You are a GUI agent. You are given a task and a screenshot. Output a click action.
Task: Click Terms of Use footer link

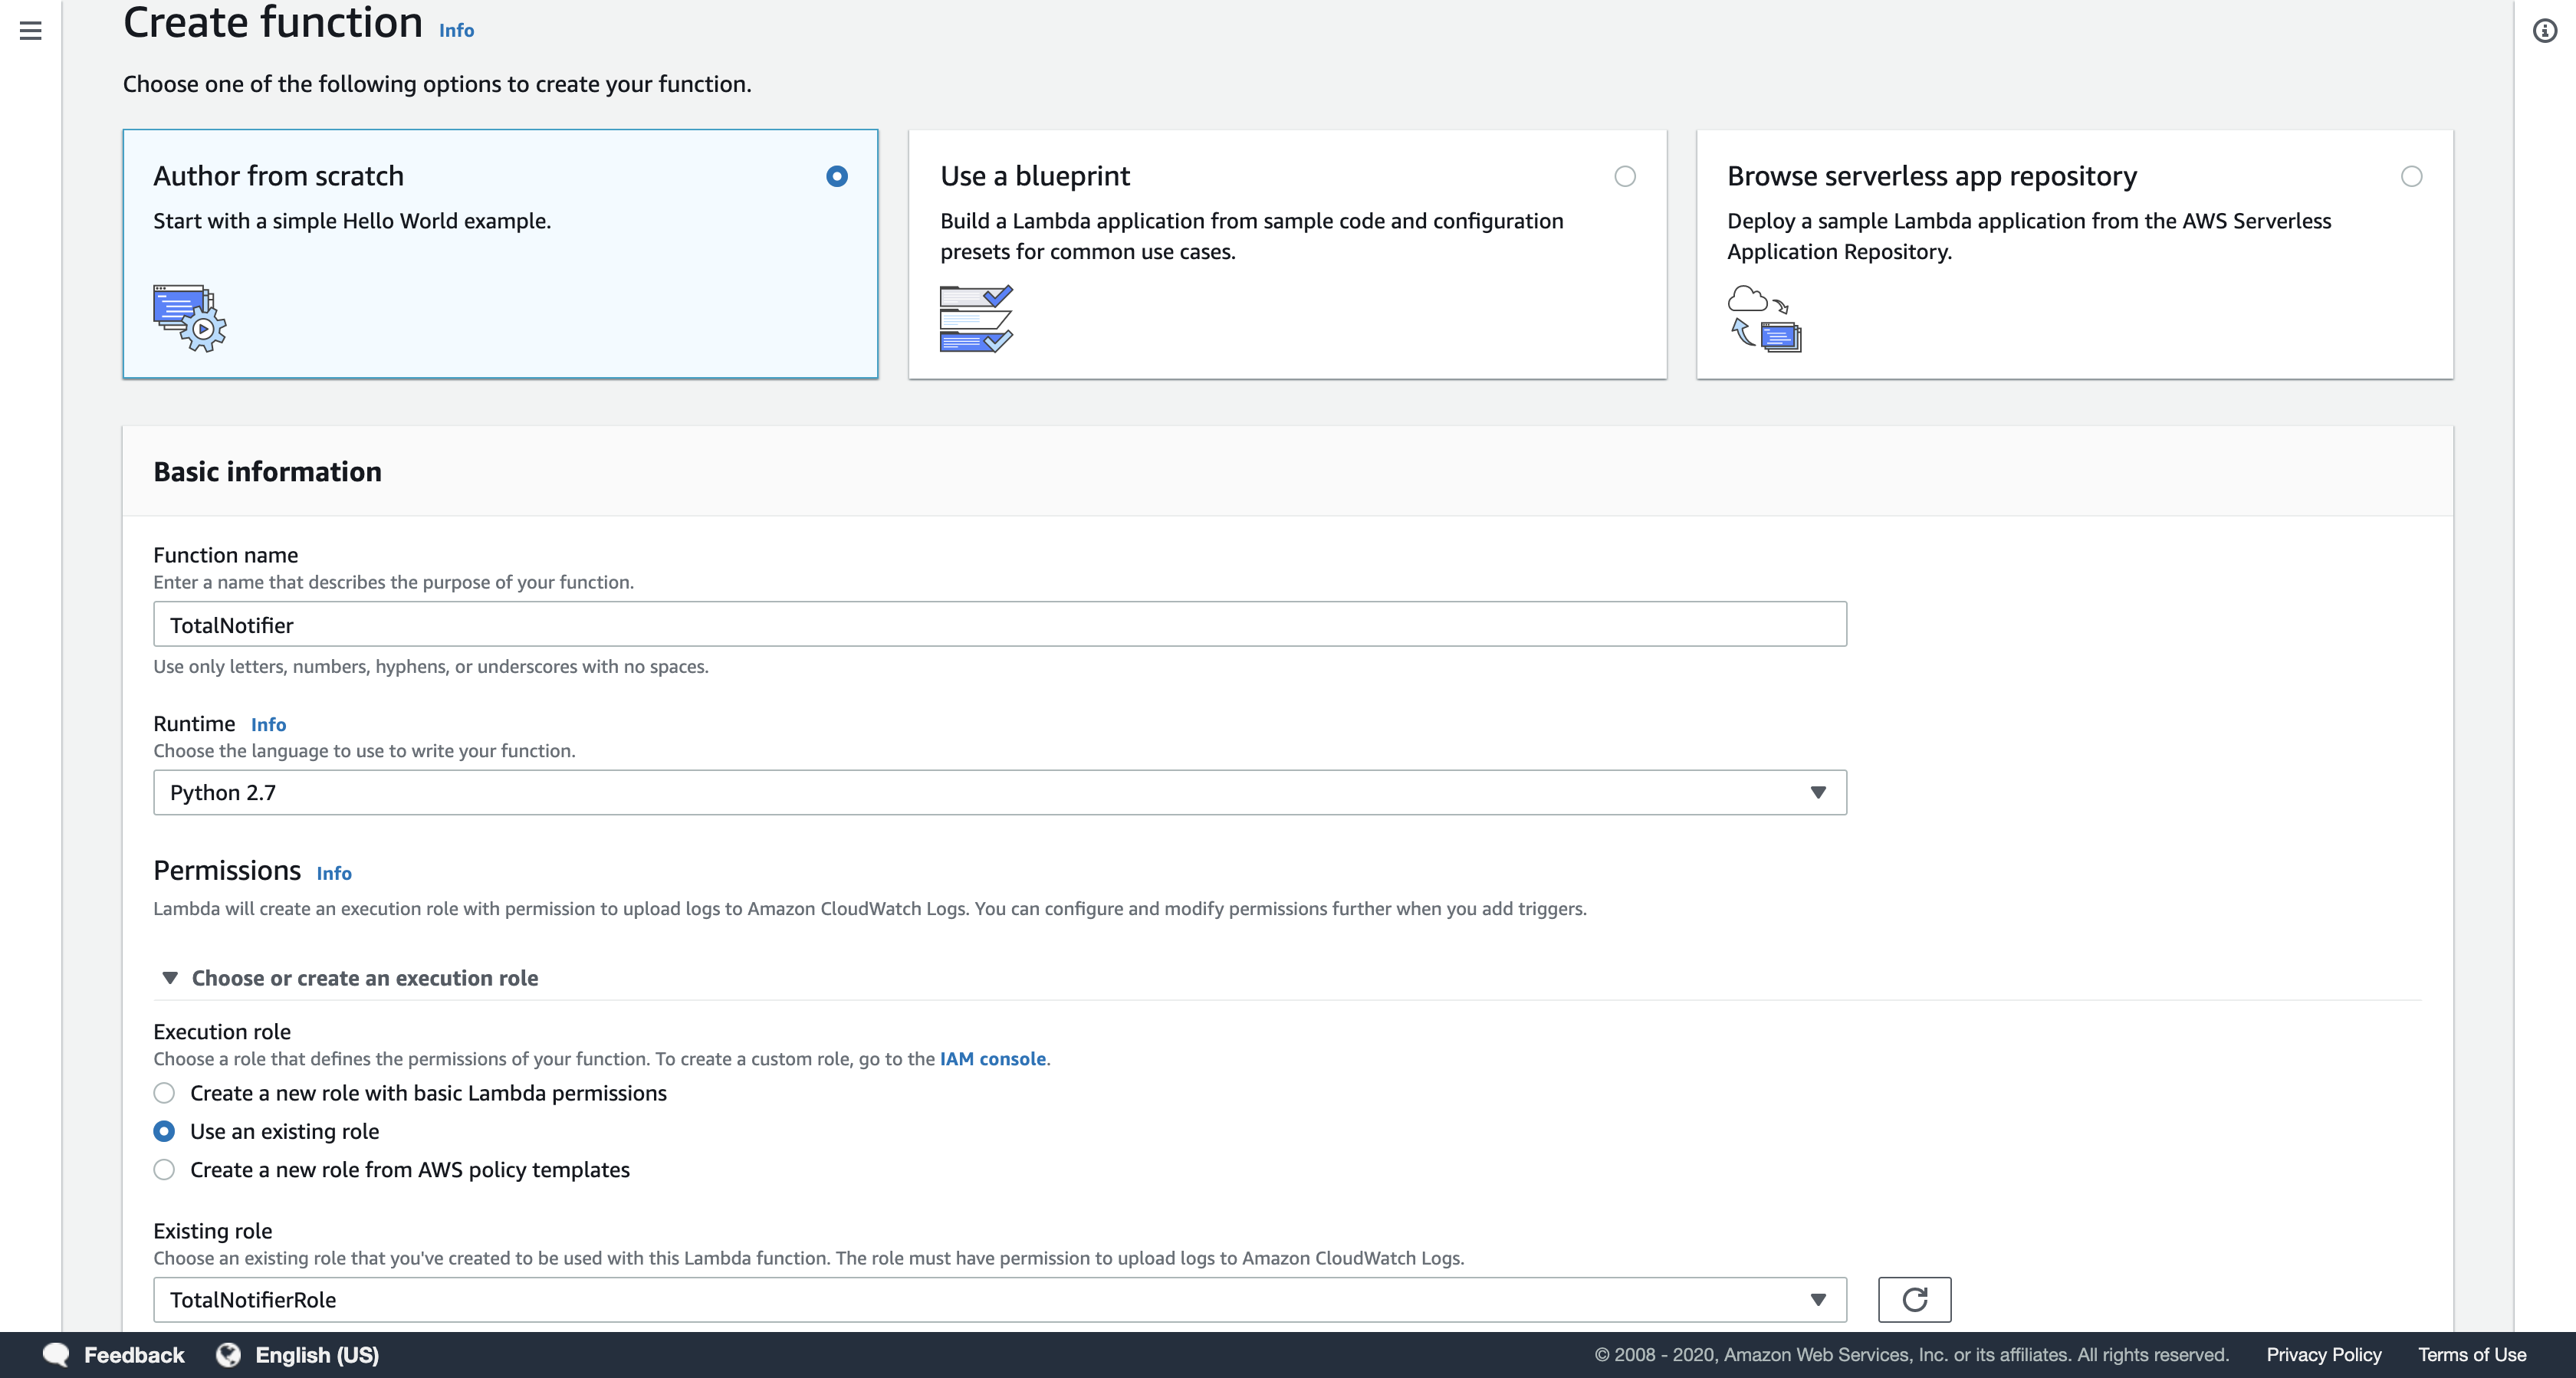pos(2471,1354)
